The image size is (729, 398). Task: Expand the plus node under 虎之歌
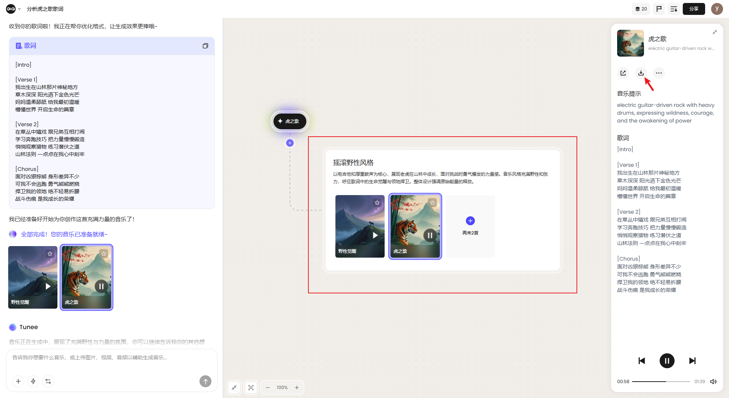point(290,143)
